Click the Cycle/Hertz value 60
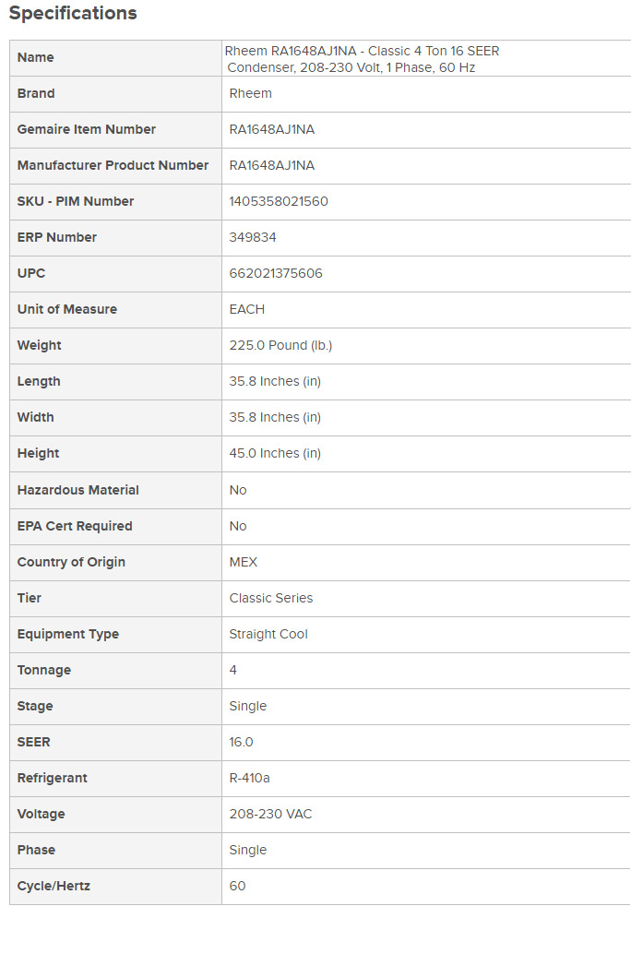This screenshot has width=631, height=954. coord(238,886)
